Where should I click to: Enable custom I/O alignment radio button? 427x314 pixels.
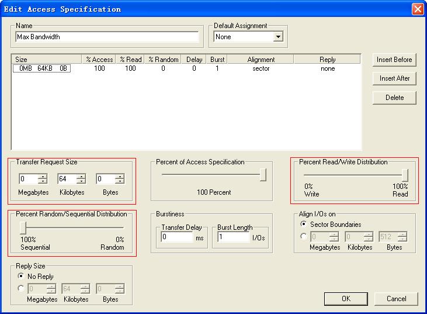click(x=304, y=237)
